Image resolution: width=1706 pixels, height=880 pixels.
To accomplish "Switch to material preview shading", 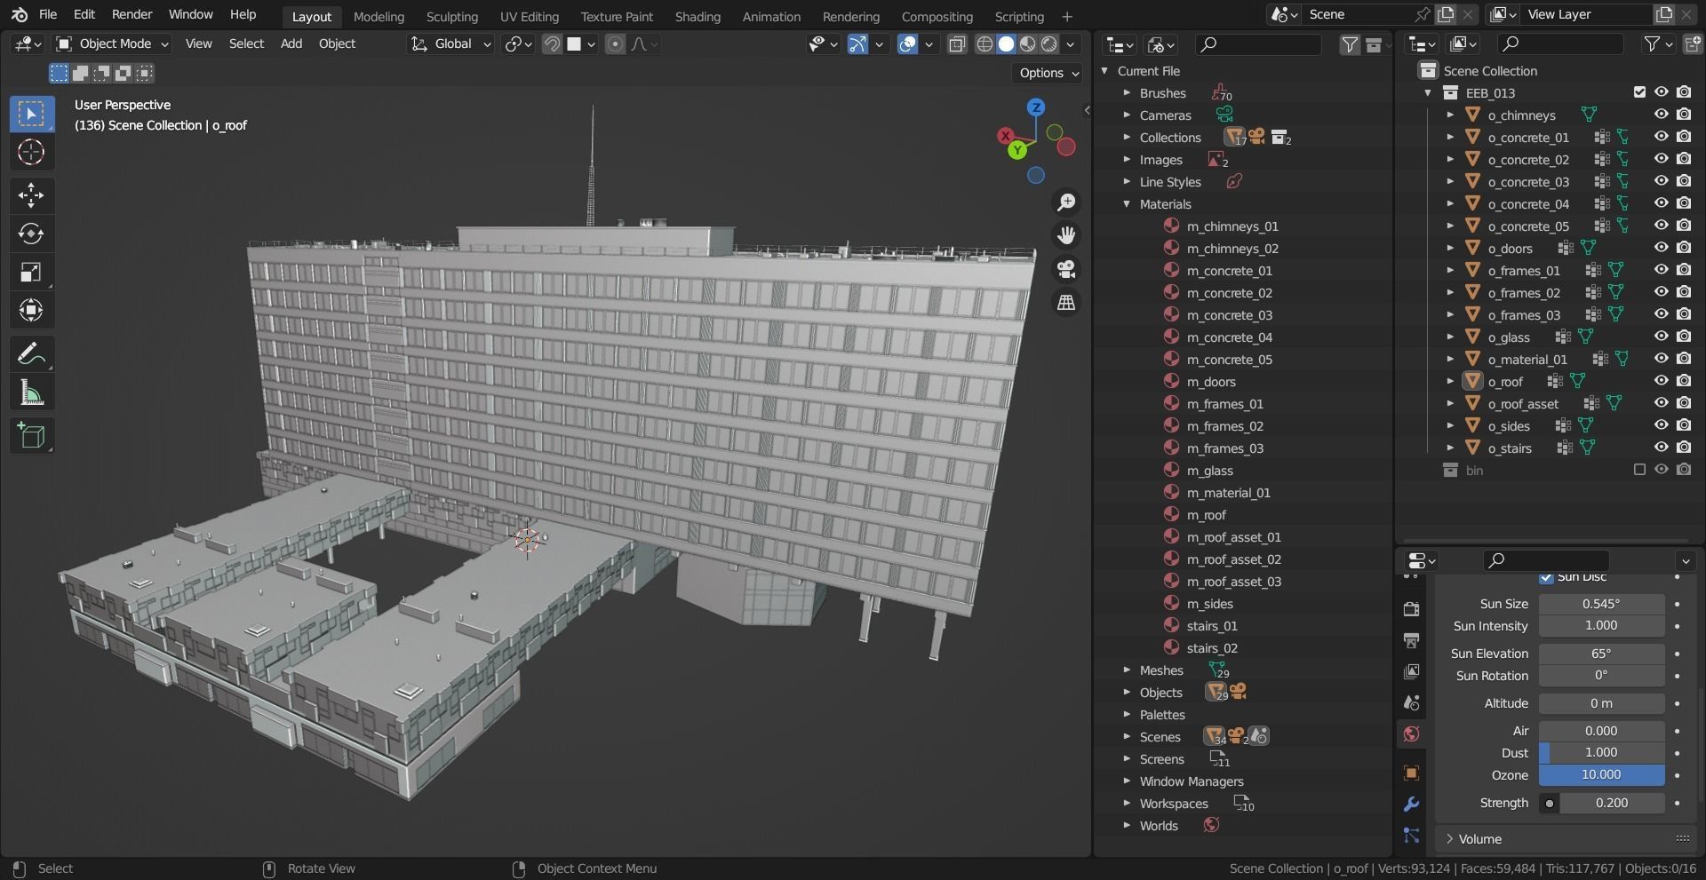I will click(x=1028, y=44).
